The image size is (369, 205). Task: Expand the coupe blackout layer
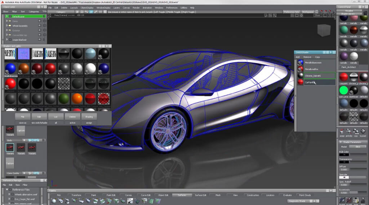7,39
